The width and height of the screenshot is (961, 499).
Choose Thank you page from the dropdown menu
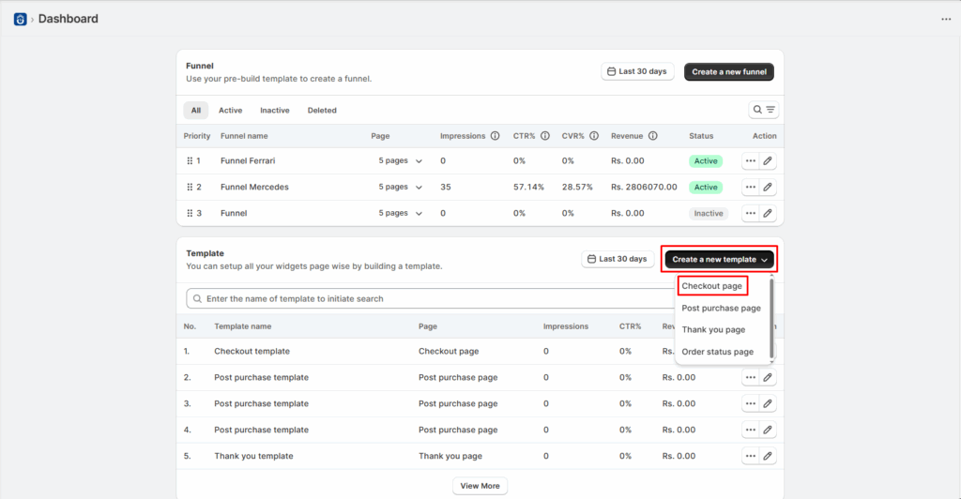(713, 330)
